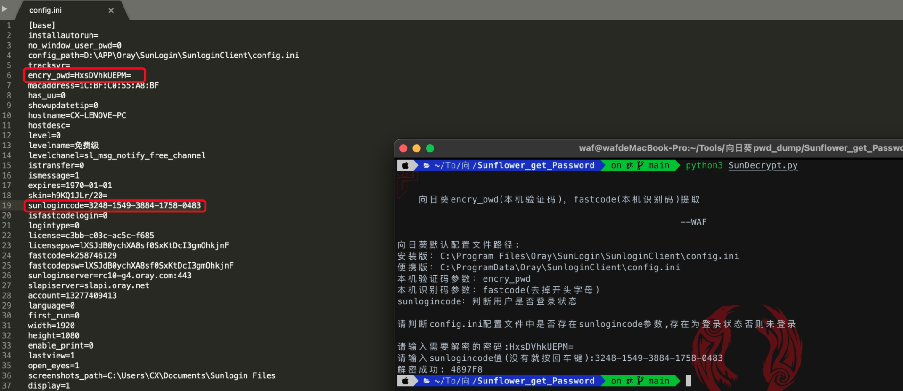This screenshot has height=391, width=903.
Task: Click the encry_pwd=HxsDVhkUEPM= line
Action: pos(80,75)
